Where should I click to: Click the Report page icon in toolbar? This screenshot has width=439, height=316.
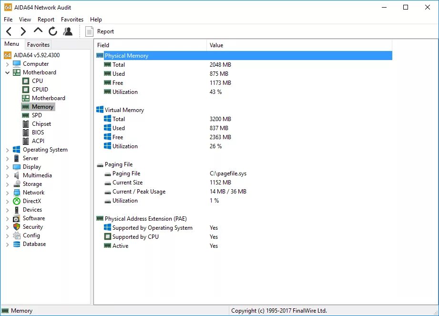click(89, 31)
